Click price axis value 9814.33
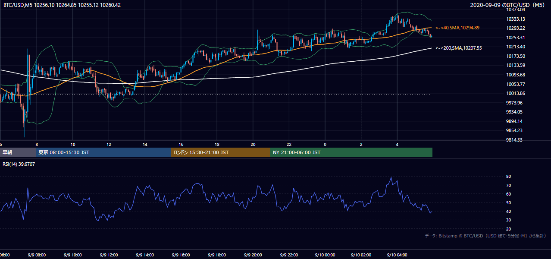Screen dimensions: 551x259 click(514, 140)
